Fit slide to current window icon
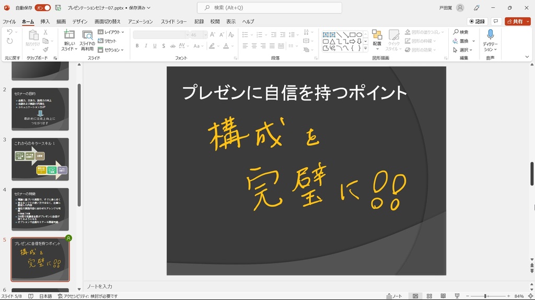This screenshot has height=300, width=535. pos(531,296)
